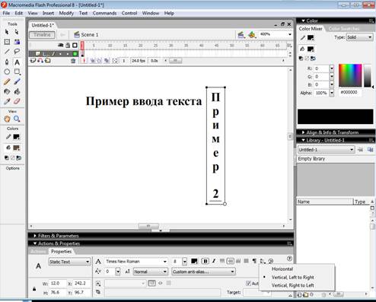Viewport: 376px width, 302px height.
Task: Select the Lasso tool
Action: point(17,52)
